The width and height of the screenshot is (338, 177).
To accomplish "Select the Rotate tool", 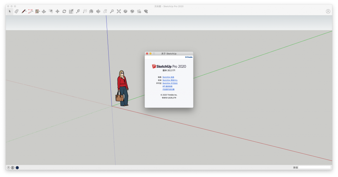I will pos(64,12).
